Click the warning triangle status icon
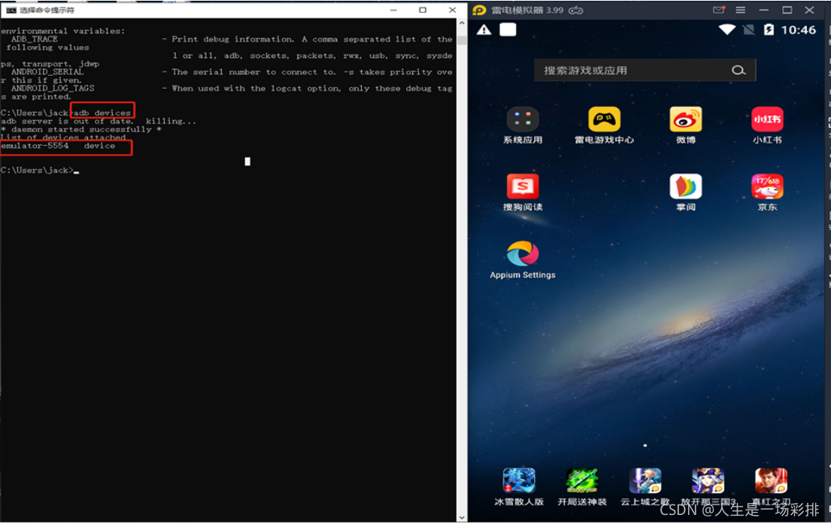The image size is (831, 524). 484,29
